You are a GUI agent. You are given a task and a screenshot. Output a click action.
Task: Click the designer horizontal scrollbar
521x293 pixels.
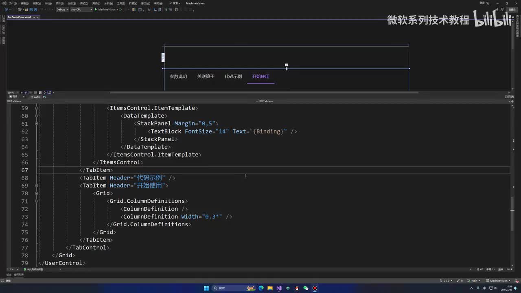(x=264, y=92)
